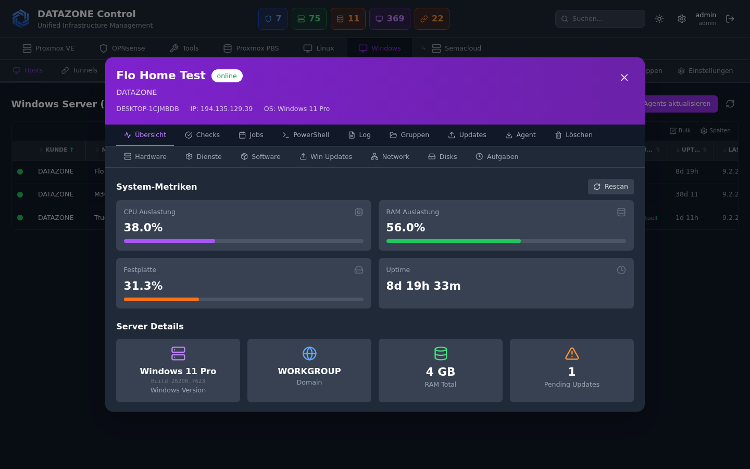Click into the Suchen search field

point(600,19)
